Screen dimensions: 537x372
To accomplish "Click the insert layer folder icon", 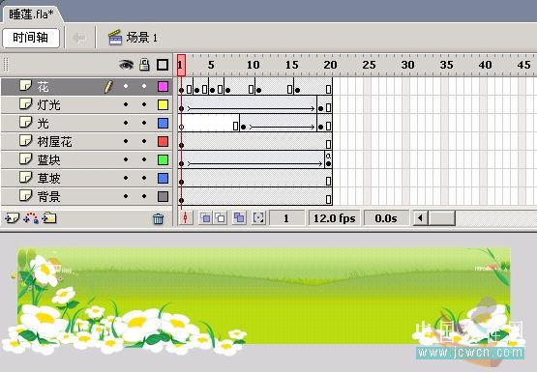I will 49,217.
